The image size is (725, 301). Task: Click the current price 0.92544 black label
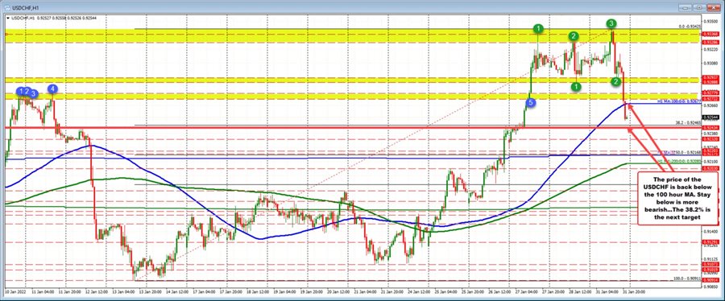(710, 118)
